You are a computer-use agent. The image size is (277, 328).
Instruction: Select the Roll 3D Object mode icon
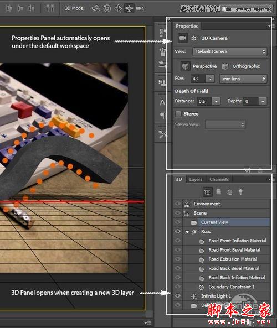coord(107,8)
